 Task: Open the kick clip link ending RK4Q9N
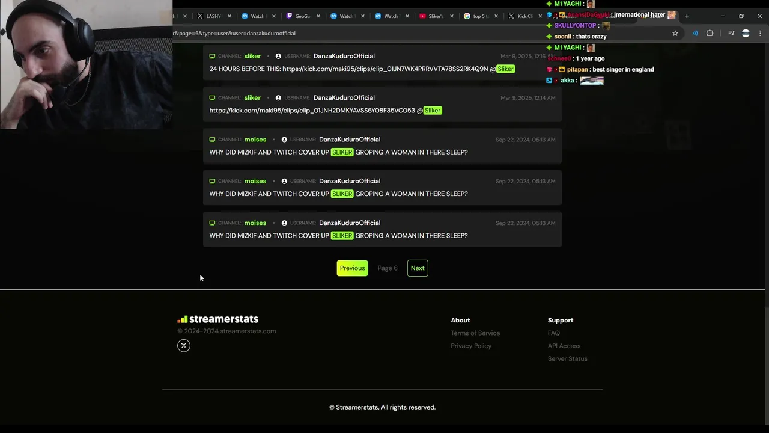(x=385, y=69)
